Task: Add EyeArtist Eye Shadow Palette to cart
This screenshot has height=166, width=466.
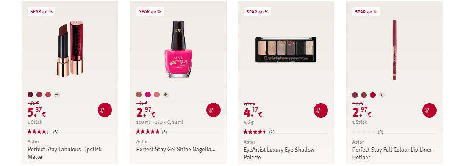Action: 321,110
